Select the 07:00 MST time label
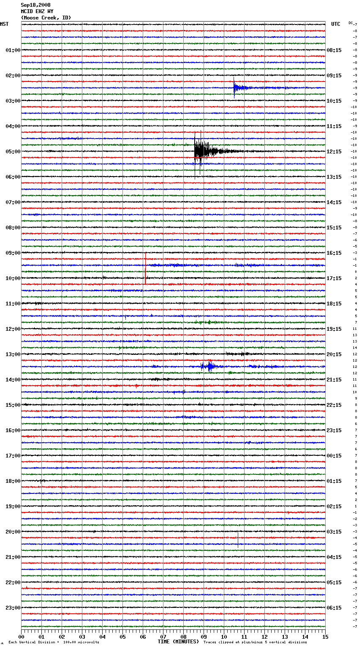Image resolution: width=359 pixels, height=648 pixels. (13, 202)
